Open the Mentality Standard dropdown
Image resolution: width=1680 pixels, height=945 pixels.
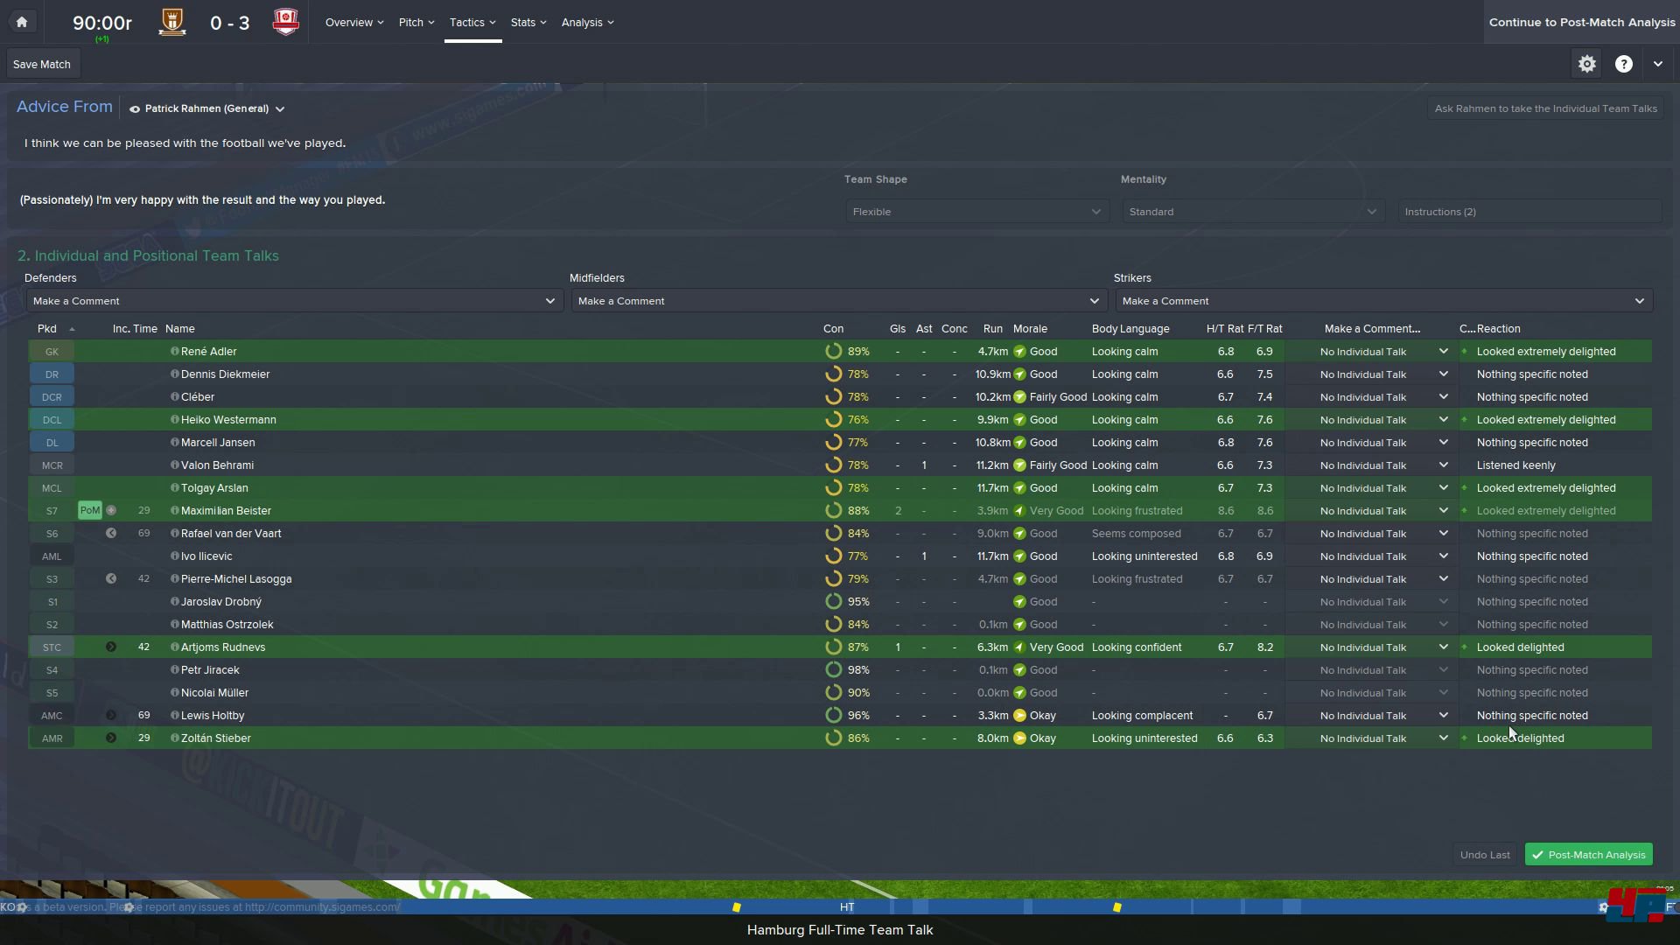coord(1252,212)
